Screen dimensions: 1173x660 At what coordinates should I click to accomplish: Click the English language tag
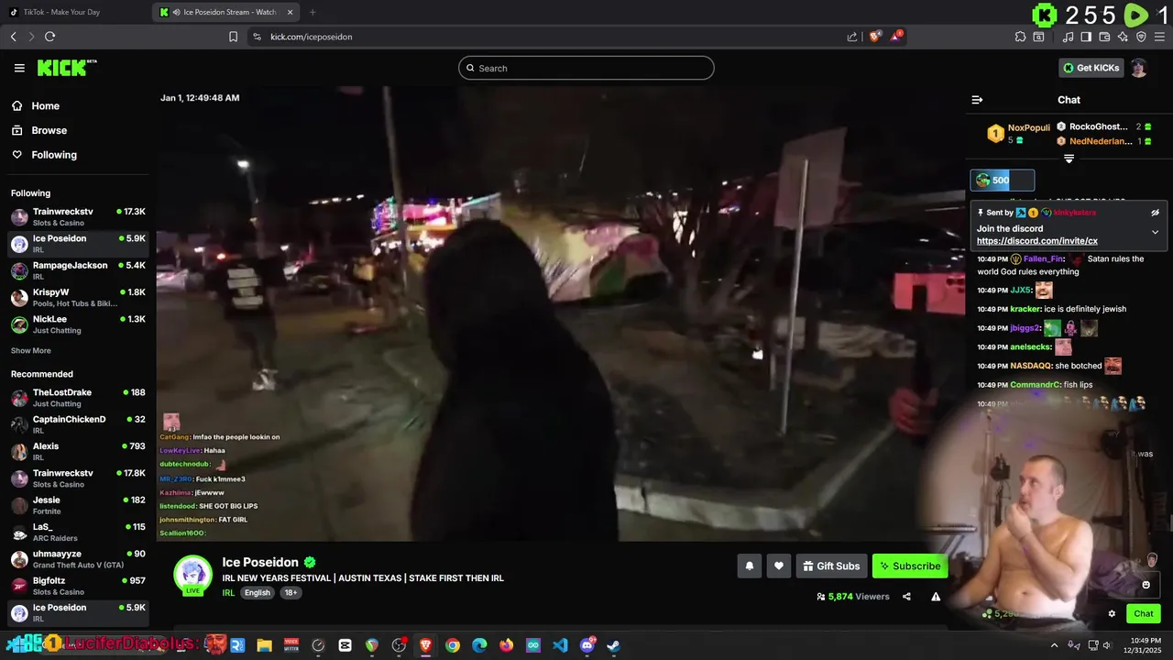pos(258,593)
